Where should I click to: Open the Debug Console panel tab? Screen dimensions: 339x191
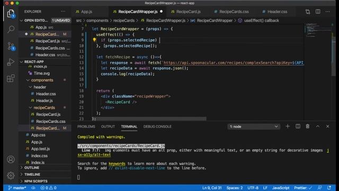click(x=157, y=126)
